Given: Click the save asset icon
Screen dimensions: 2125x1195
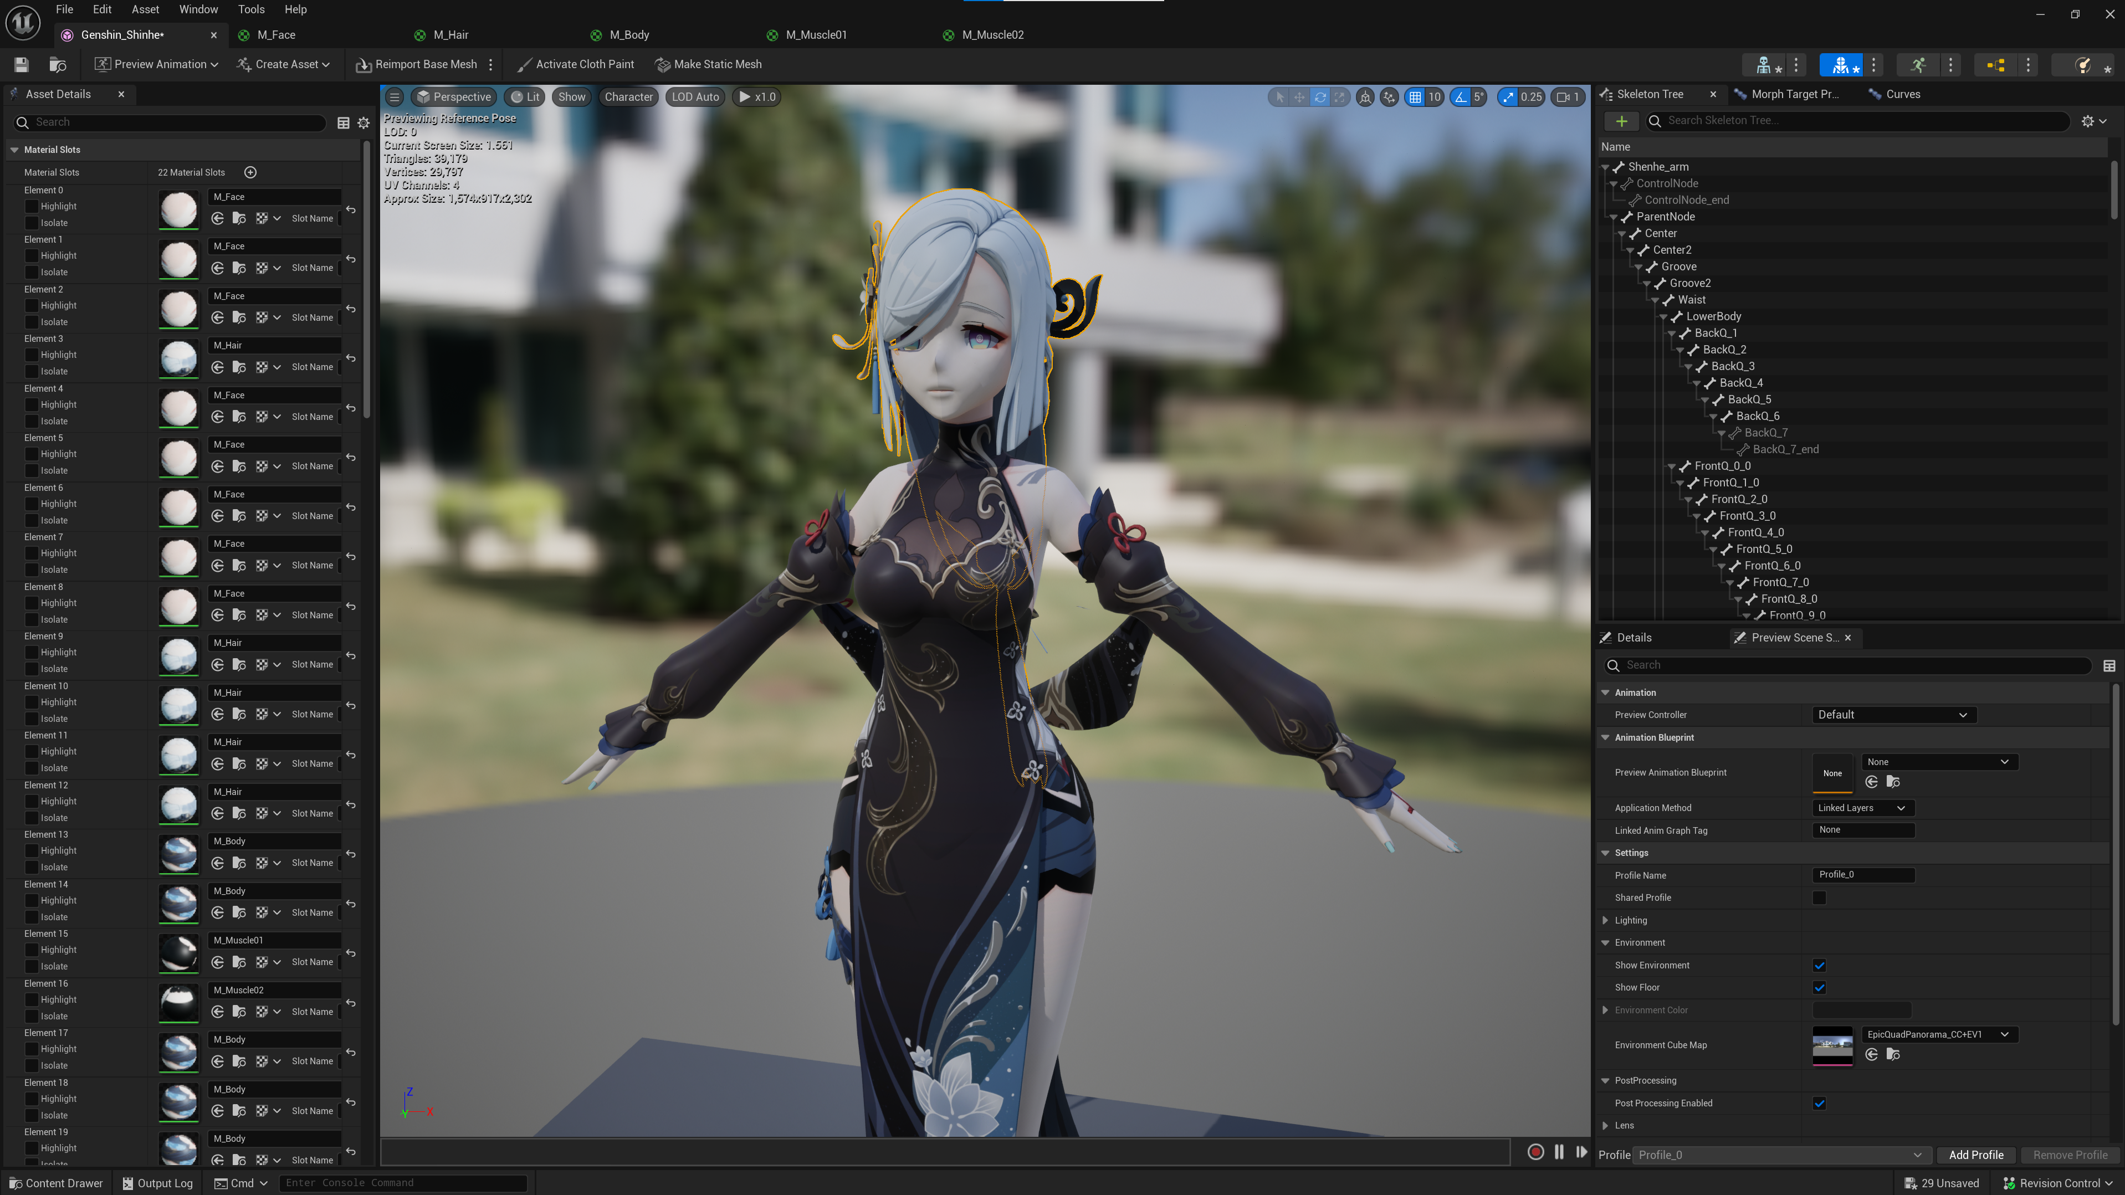Looking at the screenshot, I should (22, 64).
